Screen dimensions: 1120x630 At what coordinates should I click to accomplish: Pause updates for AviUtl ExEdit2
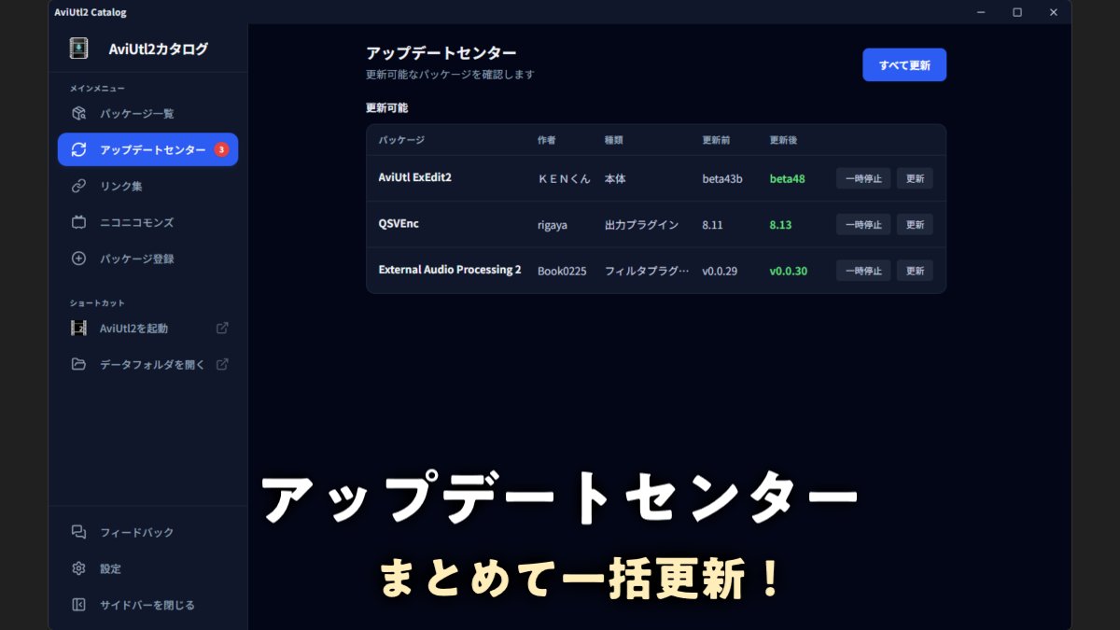(863, 178)
